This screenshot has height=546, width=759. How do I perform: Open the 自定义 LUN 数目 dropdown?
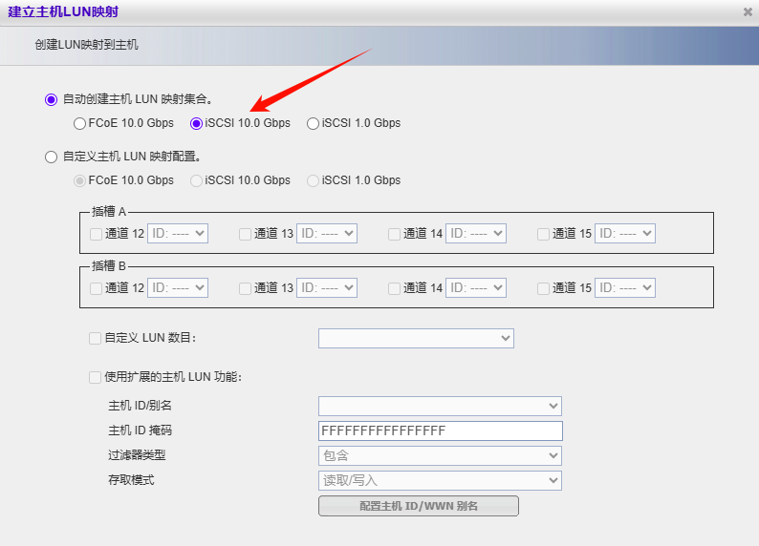[x=416, y=338]
